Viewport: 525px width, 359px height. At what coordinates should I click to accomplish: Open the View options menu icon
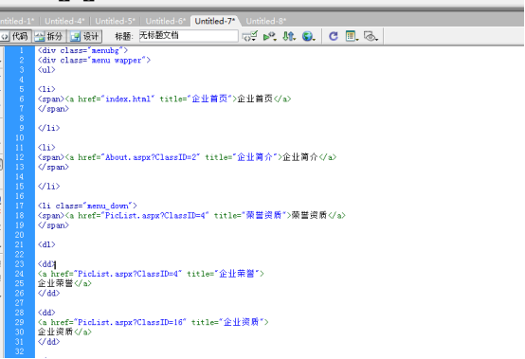(x=352, y=36)
